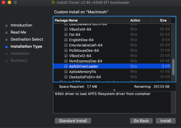The image size is (181, 128).
Task: Click the blue bullet beside Installation Type
Action: [6, 47]
